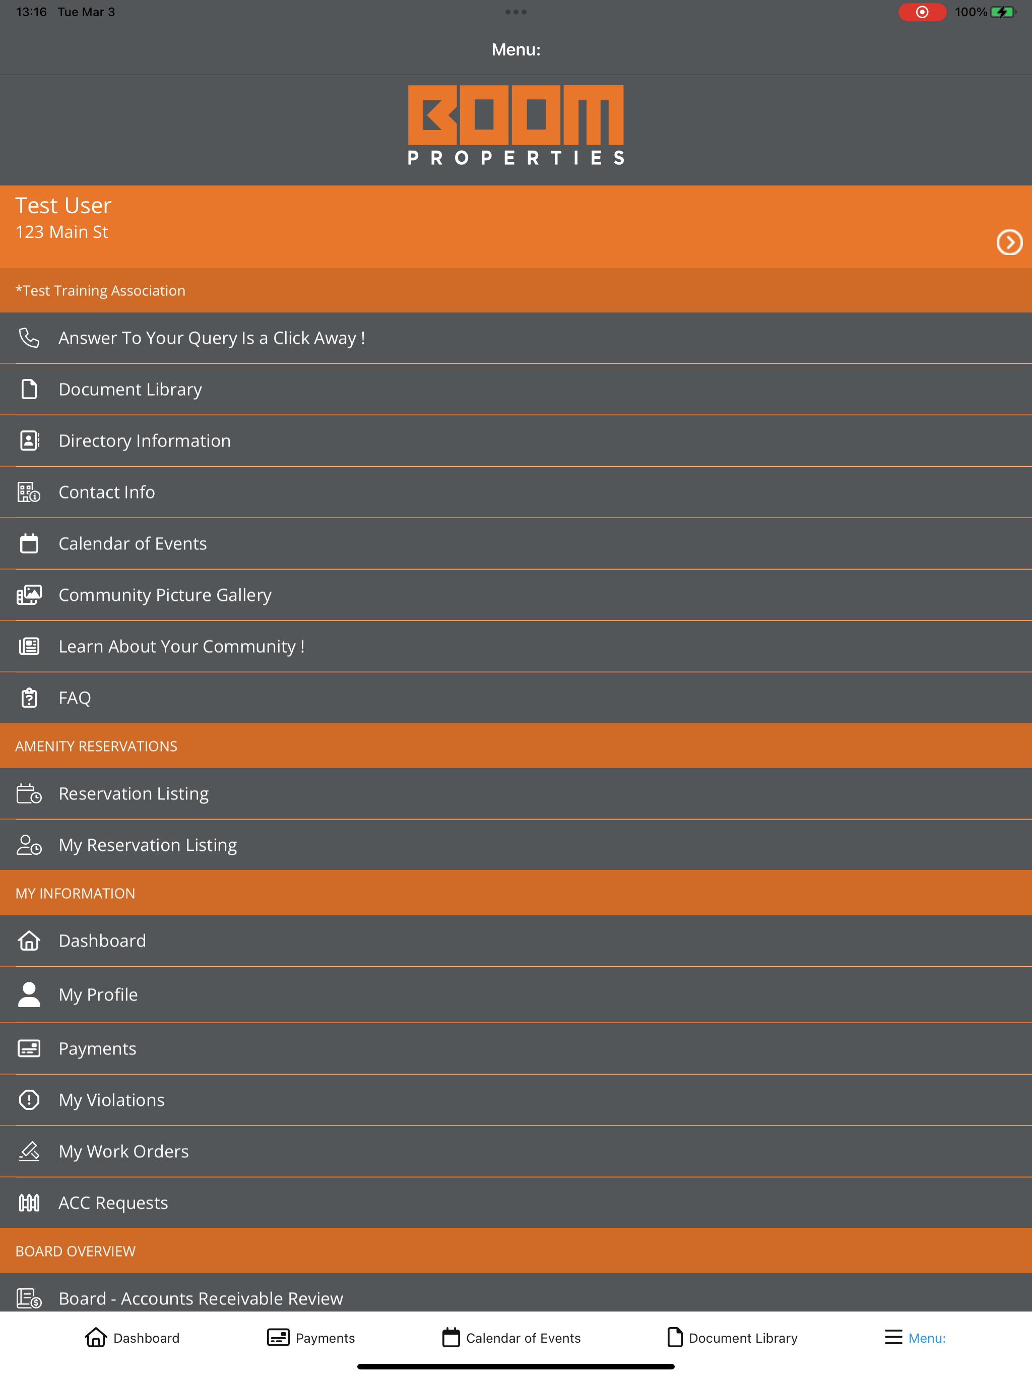Open the Test User address banner
Image resolution: width=1032 pixels, height=1377 pixels.
[x=516, y=227]
